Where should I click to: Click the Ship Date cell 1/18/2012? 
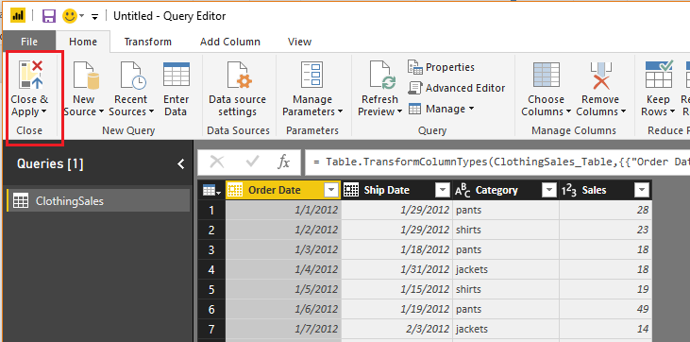[397, 250]
